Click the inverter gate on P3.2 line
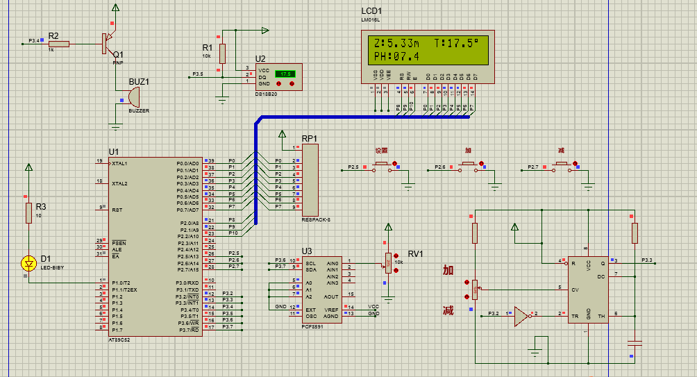Image resolution: width=697 pixels, height=377 pixels. click(519, 315)
